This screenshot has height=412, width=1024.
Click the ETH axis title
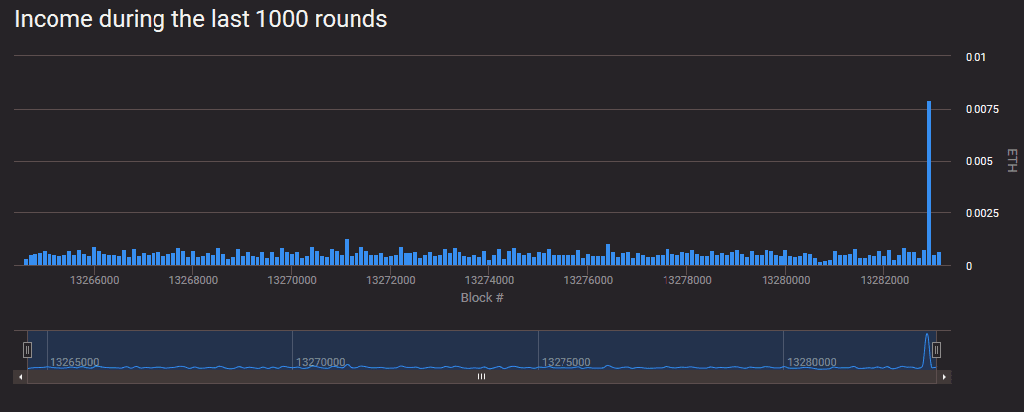(1011, 160)
